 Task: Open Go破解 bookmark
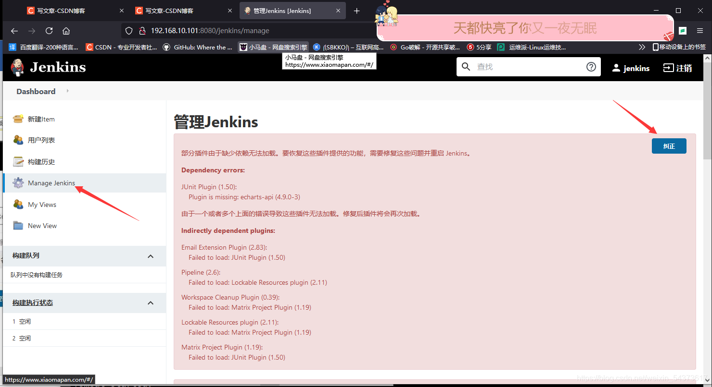425,47
